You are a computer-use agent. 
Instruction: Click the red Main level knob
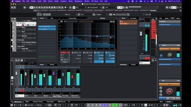pos(170,91)
